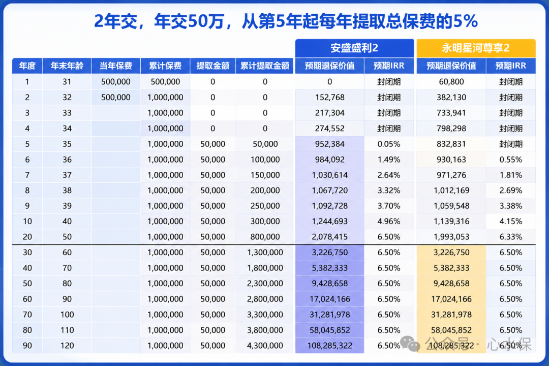Select the 2,078,415 cell

[x=329, y=237]
